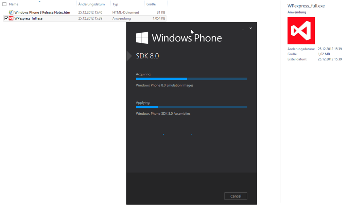Sort files by the Typ column
The image size is (348, 206).
[115, 4]
